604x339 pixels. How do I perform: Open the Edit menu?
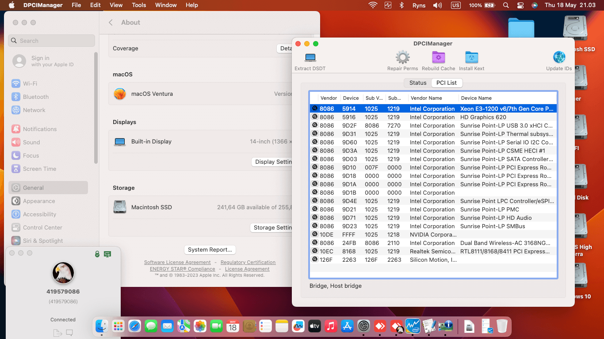(x=96, y=5)
